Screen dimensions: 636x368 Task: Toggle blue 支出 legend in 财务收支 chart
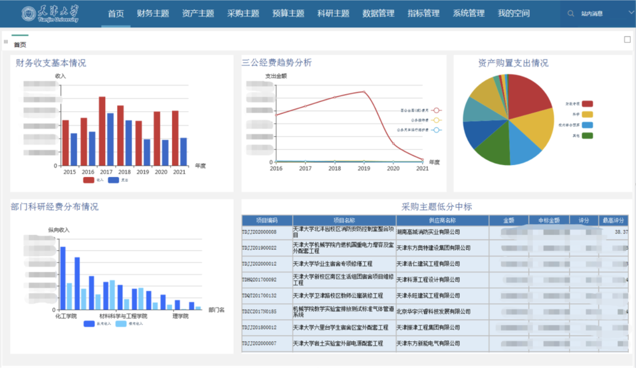[x=113, y=180]
